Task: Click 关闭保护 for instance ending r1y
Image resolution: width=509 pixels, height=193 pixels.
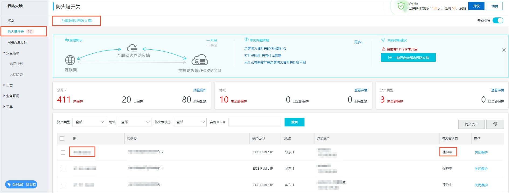Action: point(481,152)
